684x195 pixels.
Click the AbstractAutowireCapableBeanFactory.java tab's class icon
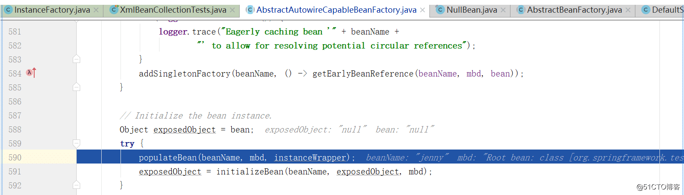(250, 10)
